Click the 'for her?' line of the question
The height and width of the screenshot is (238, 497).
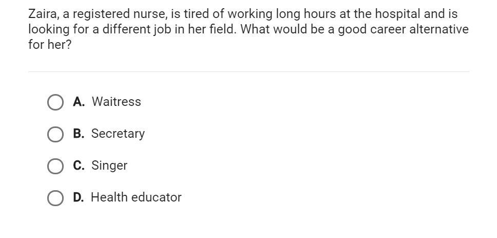coord(50,44)
